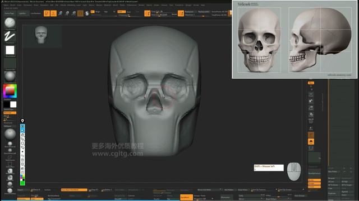Select the Scale transform tool
359x201 pixels.
67,13
